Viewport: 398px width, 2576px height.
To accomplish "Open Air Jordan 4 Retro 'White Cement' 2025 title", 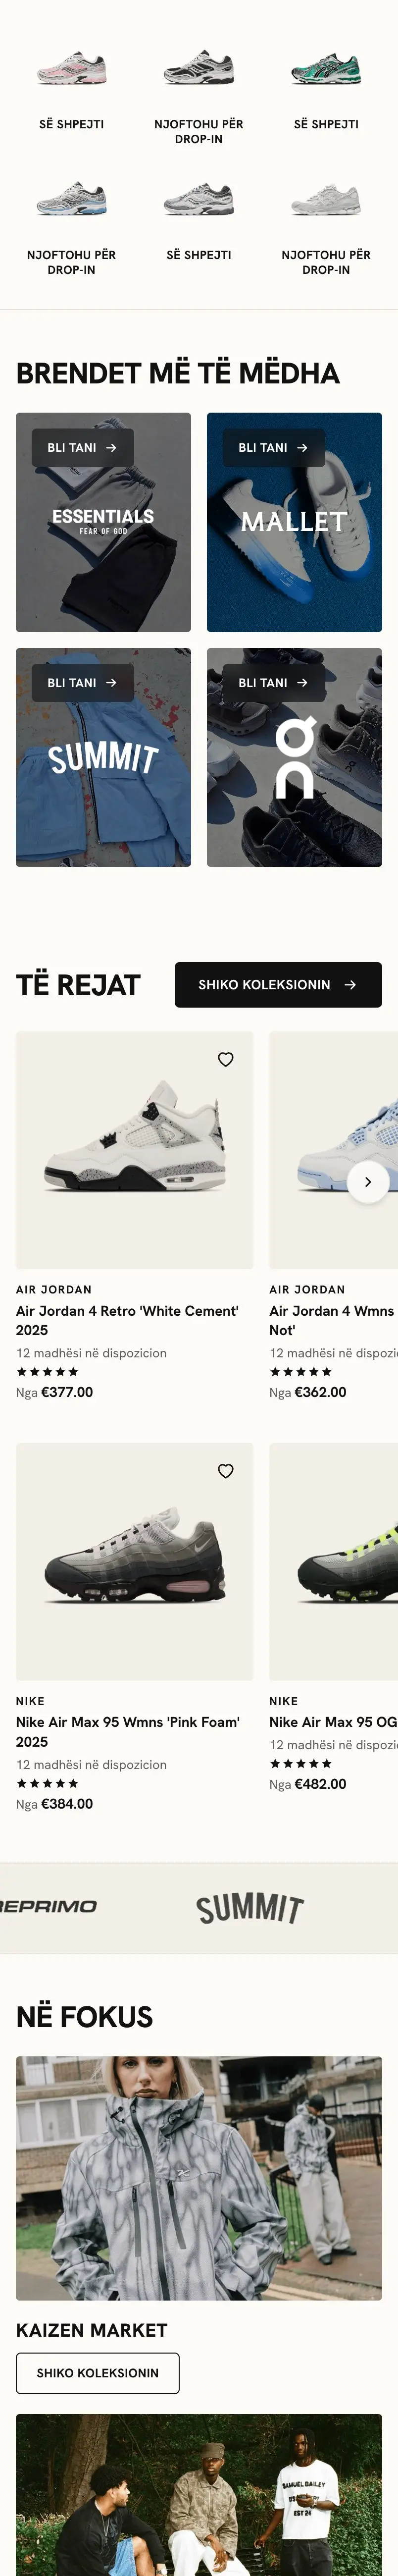I will click(x=127, y=1320).
